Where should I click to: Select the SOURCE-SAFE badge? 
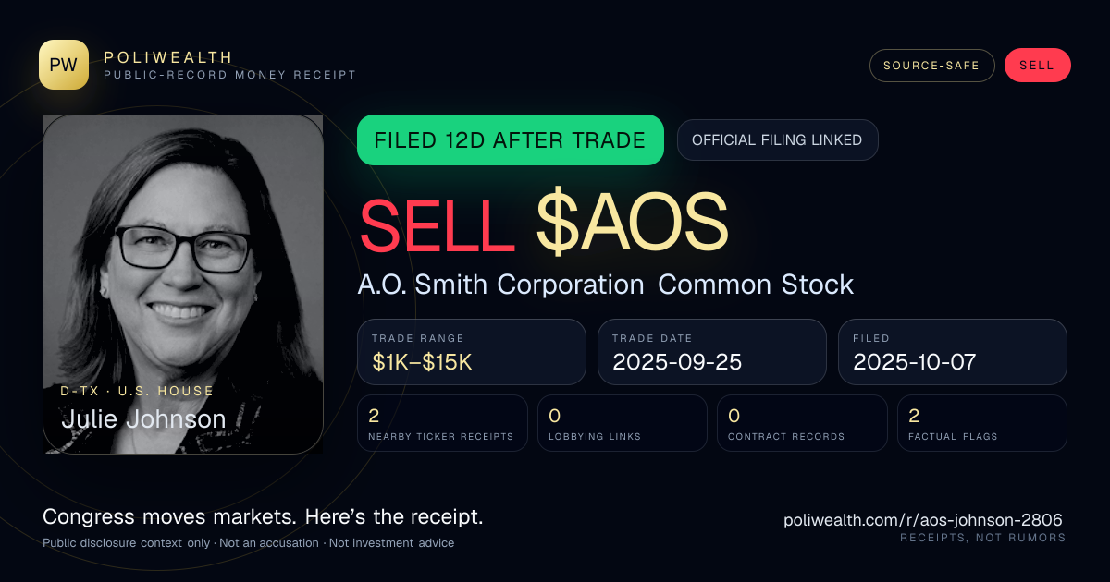tap(931, 66)
